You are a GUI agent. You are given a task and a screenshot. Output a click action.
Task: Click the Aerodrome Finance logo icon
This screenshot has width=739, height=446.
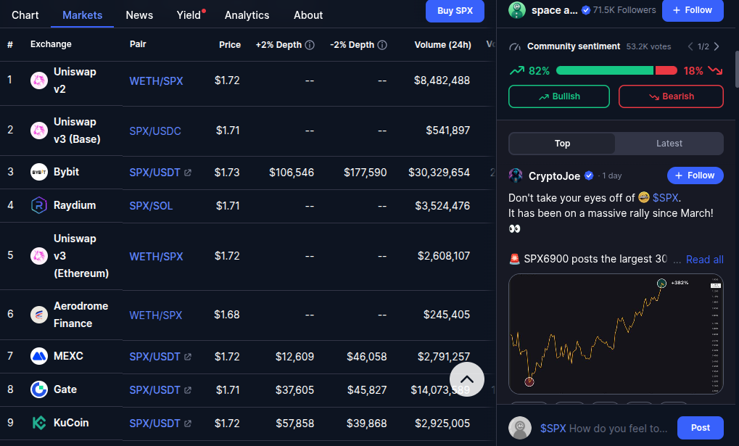click(x=39, y=315)
